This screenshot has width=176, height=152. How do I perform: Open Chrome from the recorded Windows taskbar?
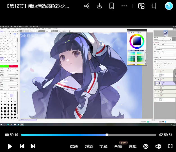[22, 124]
